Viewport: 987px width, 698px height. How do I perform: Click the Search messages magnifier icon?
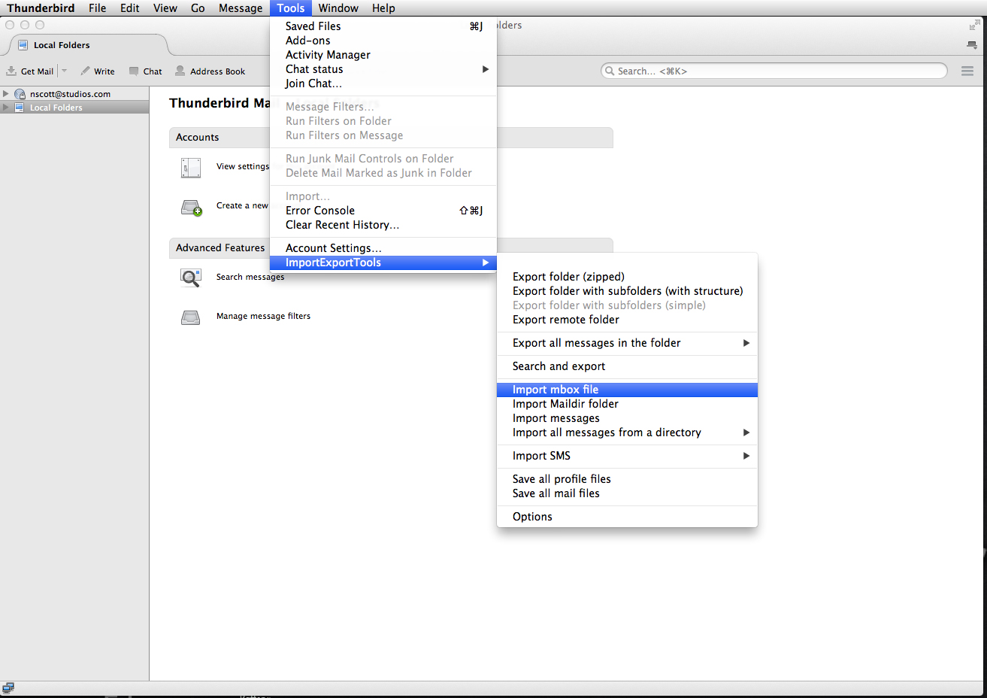[x=191, y=278]
